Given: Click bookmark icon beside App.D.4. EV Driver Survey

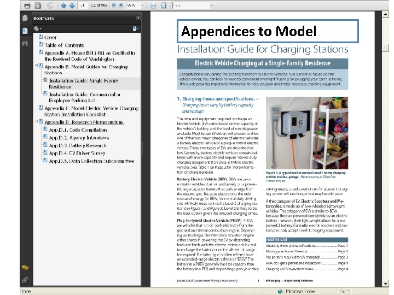Looking at the screenshot, I should tap(45, 152).
